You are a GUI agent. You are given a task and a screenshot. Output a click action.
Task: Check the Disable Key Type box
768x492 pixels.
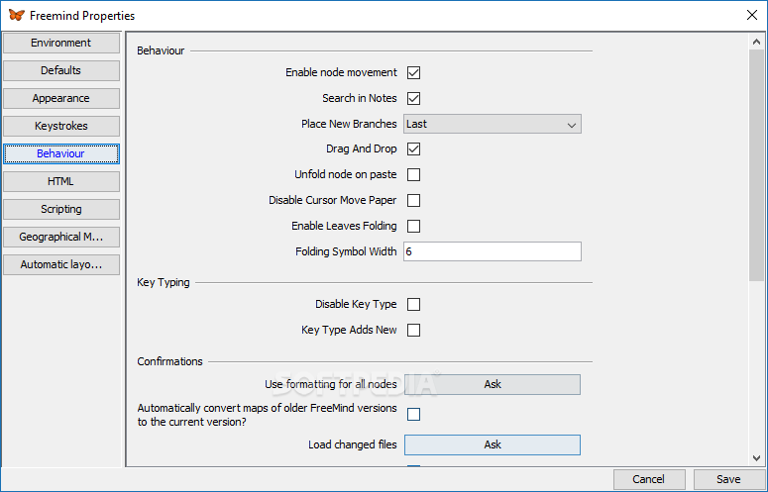coord(413,304)
